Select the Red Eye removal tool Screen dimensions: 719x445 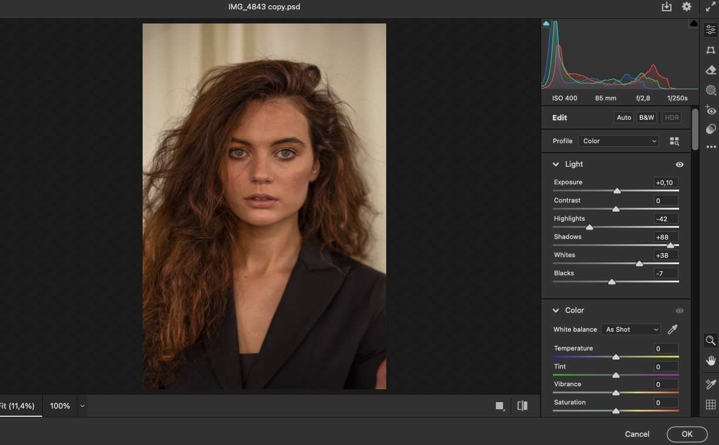710,110
